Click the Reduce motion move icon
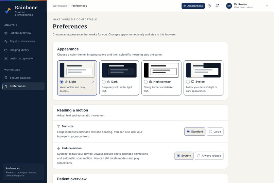Image resolution: width=274 pixels, height=183 pixels. pos(59,148)
